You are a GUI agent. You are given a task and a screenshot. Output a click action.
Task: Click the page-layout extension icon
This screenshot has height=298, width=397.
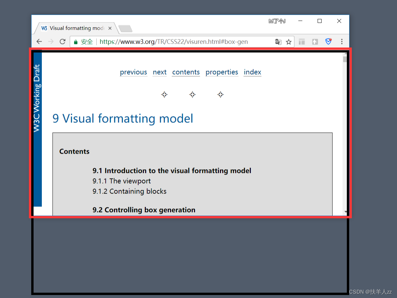pos(302,41)
